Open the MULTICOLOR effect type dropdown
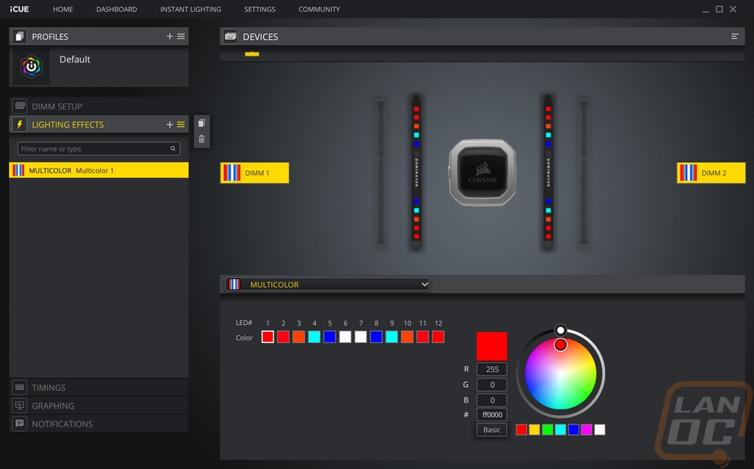Image resolution: width=754 pixels, height=469 pixels. coord(327,284)
